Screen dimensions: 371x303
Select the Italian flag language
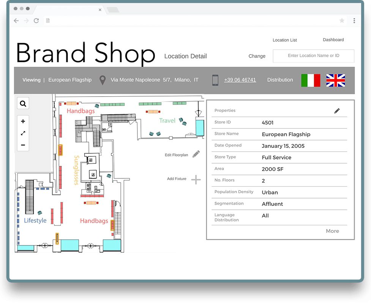click(x=311, y=80)
